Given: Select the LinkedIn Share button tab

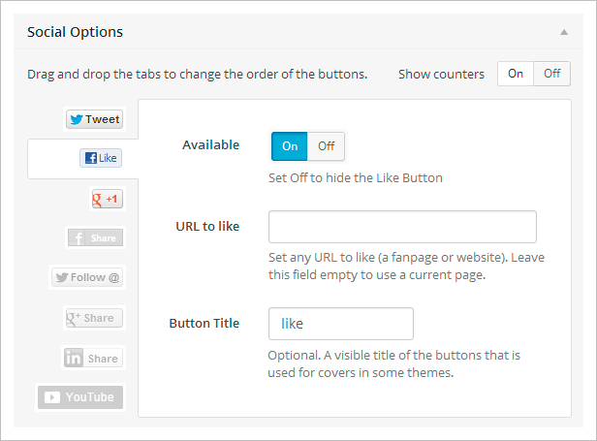Looking at the screenshot, I should [92, 358].
